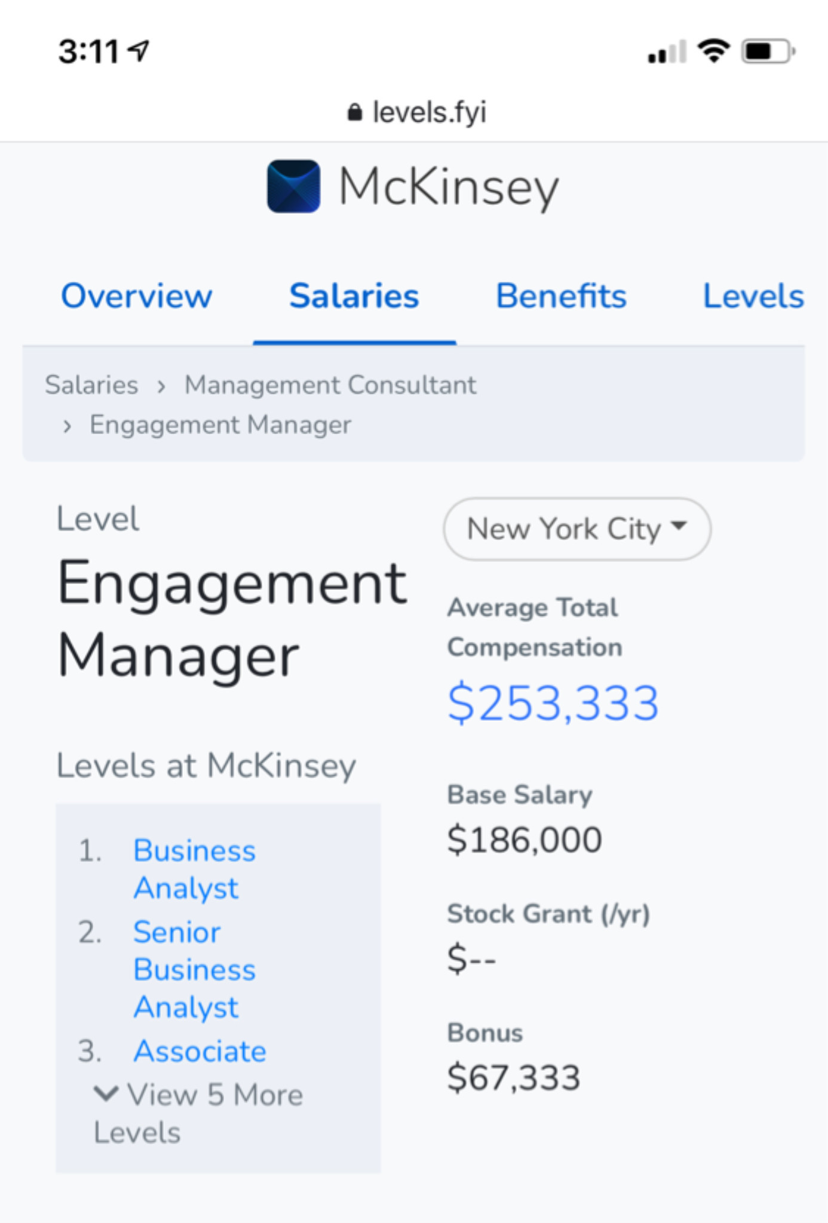Tap the lock icon beside levels.fyi
The height and width of the screenshot is (1223, 828).
pos(355,112)
